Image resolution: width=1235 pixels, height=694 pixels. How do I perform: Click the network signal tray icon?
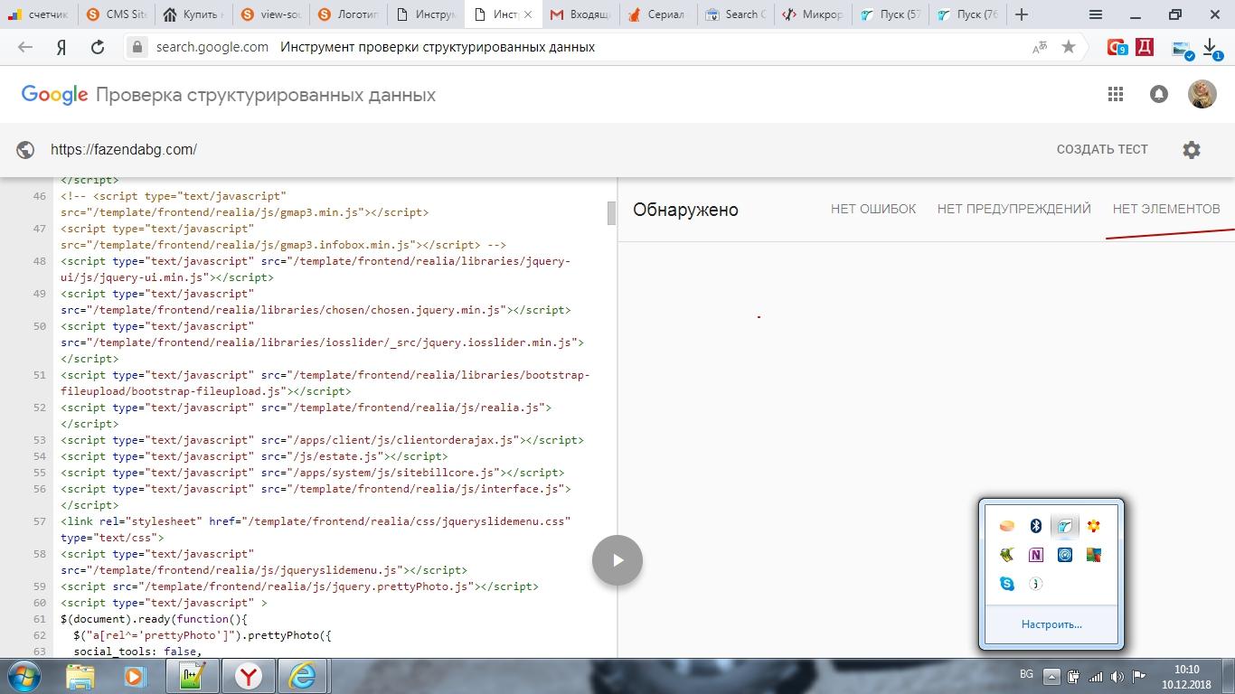click(x=1095, y=677)
